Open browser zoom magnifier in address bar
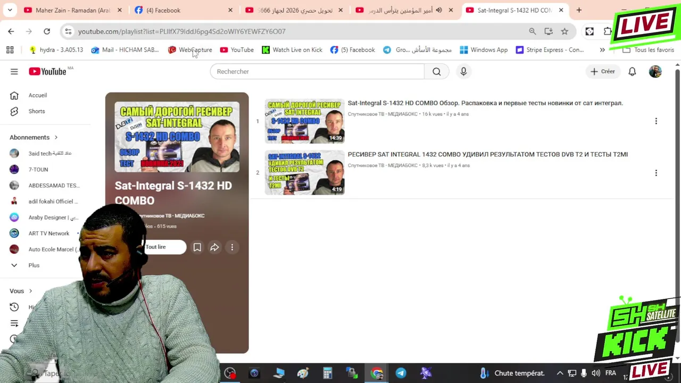Viewport: 681px width, 383px height. point(533,31)
